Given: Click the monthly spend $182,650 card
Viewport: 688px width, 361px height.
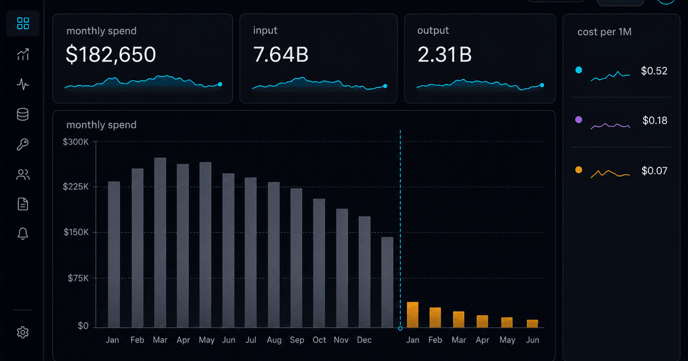Looking at the screenshot, I should (x=143, y=59).
